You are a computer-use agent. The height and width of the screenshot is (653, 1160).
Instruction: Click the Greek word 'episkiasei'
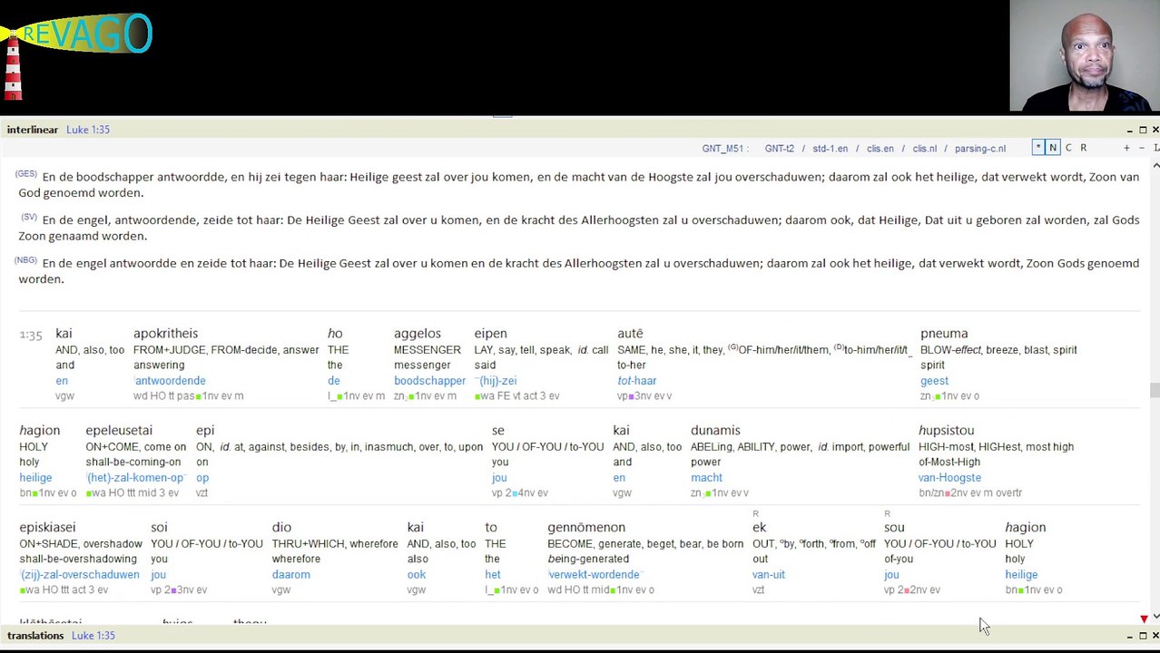coord(47,528)
